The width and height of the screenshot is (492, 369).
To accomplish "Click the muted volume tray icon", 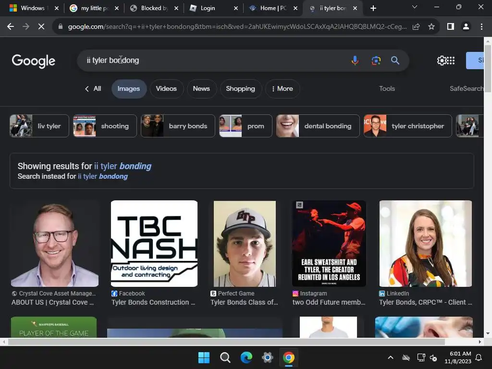I will [433, 357].
